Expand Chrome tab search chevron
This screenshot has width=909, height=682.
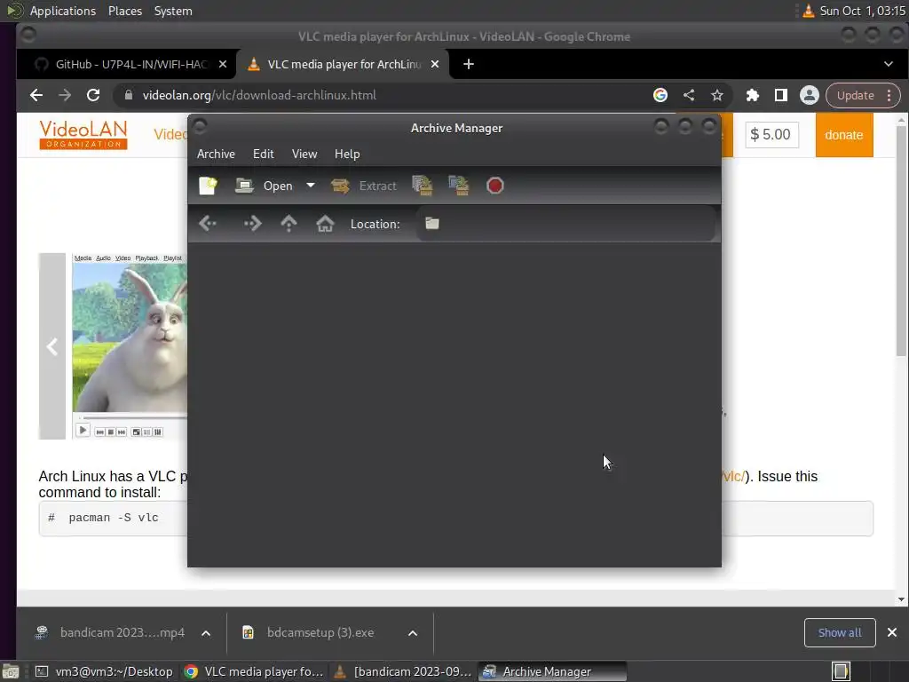(x=888, y=64)
